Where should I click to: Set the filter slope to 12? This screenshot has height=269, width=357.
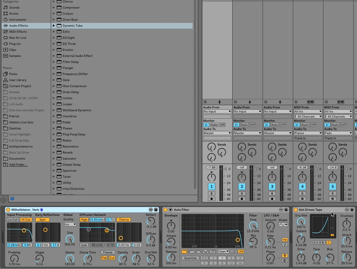click(234, 251)
